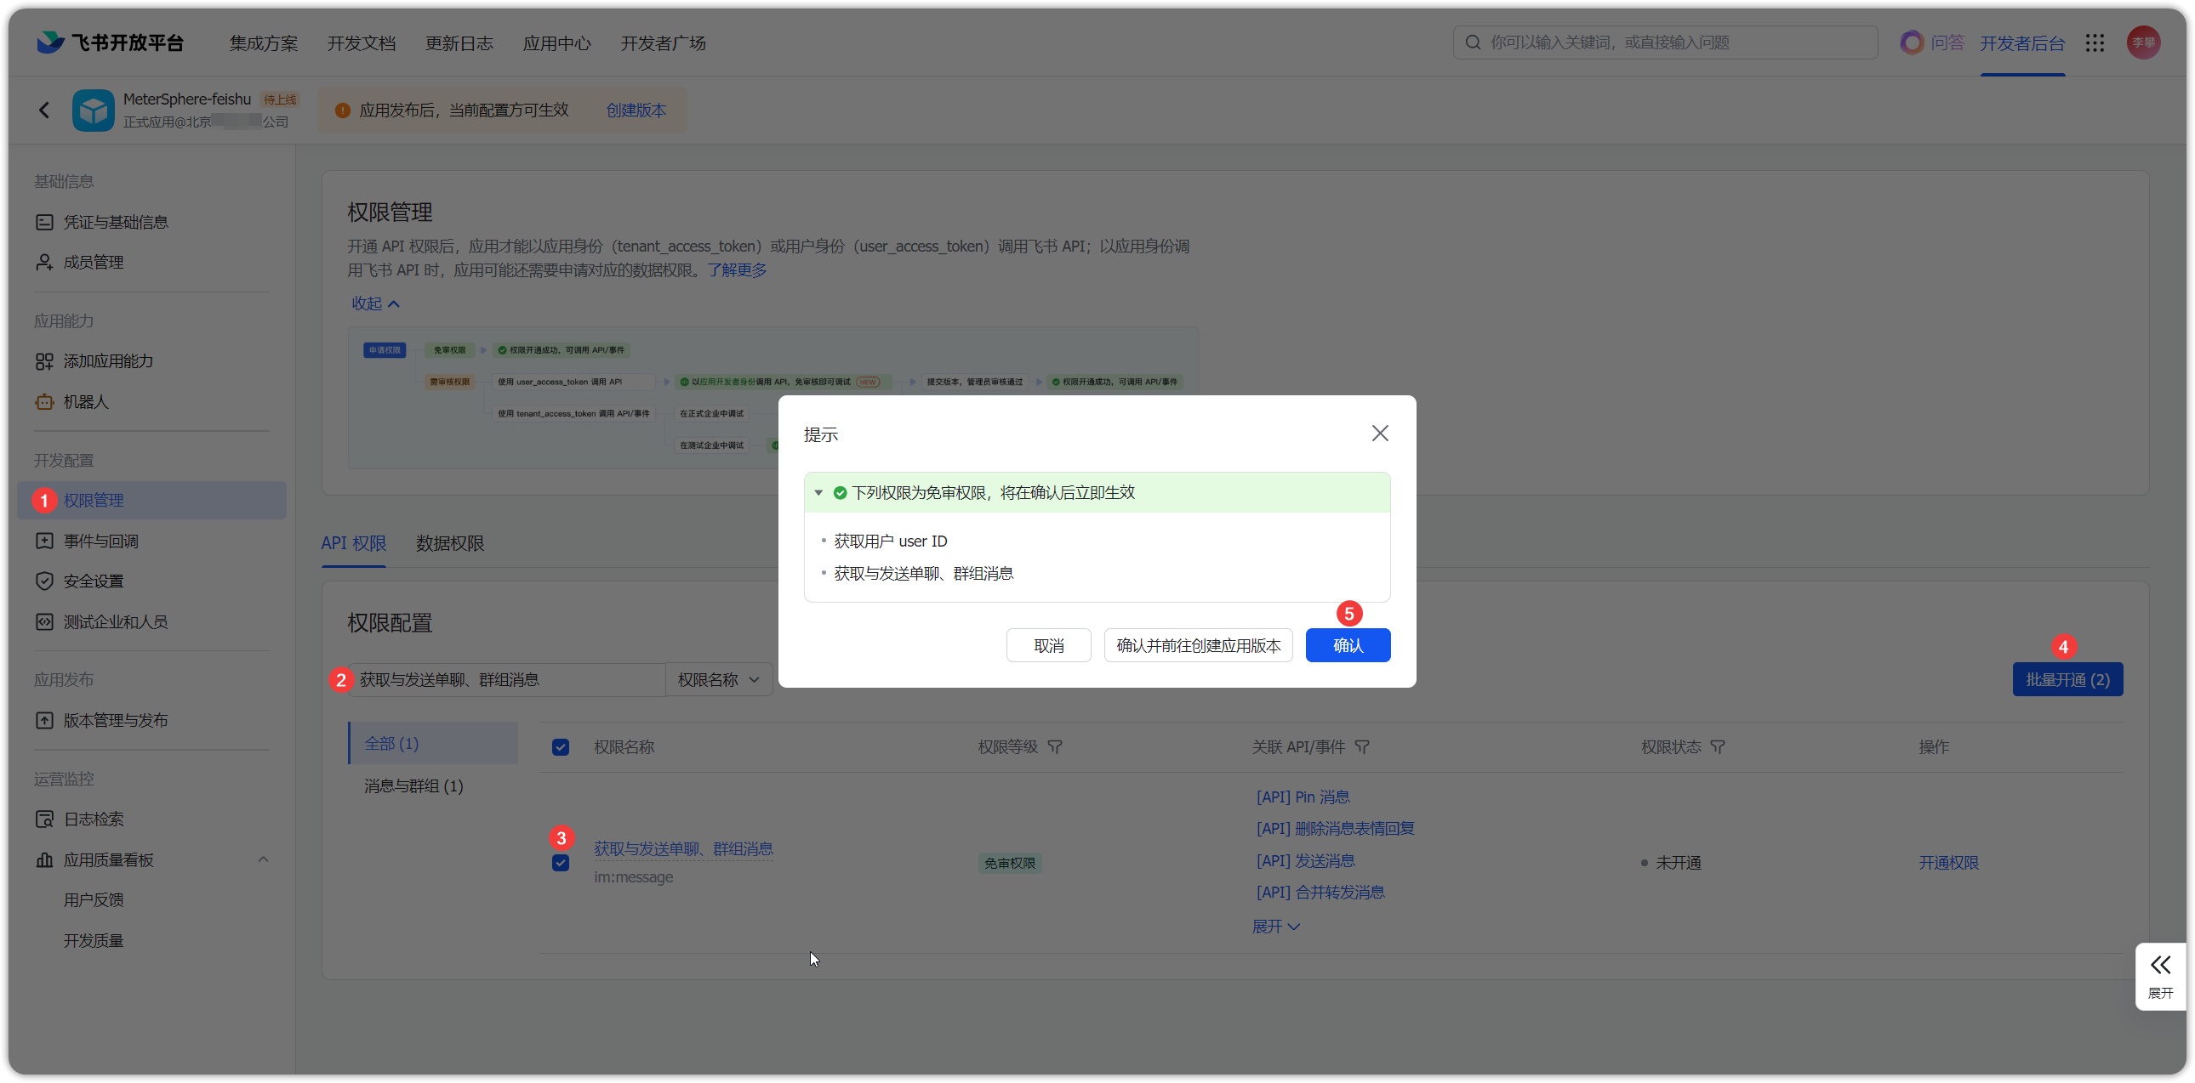Click the 批量开通 (2) button
Viewport: 2195px width, 1083px height.
point(2067,679)
